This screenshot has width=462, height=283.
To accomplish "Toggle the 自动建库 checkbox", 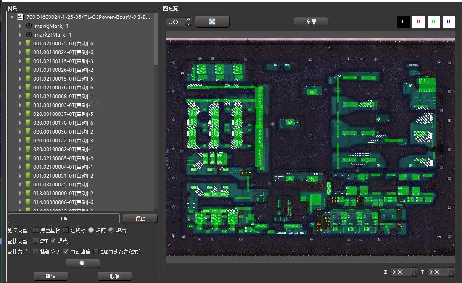I will pyautogui.click(x=66, y=252).
